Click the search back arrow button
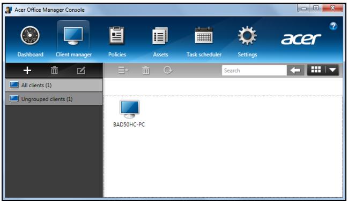This screenshot has height=201, width=348. tap(295, 71)
